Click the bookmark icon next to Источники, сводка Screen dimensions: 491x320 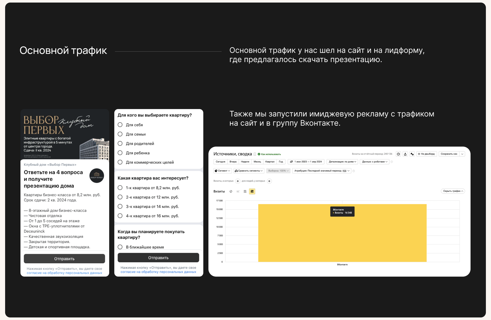point(255,154)
